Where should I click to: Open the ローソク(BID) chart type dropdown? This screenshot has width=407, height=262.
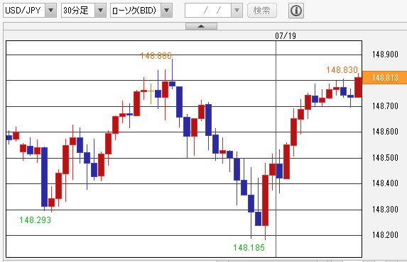click(141, 11)
